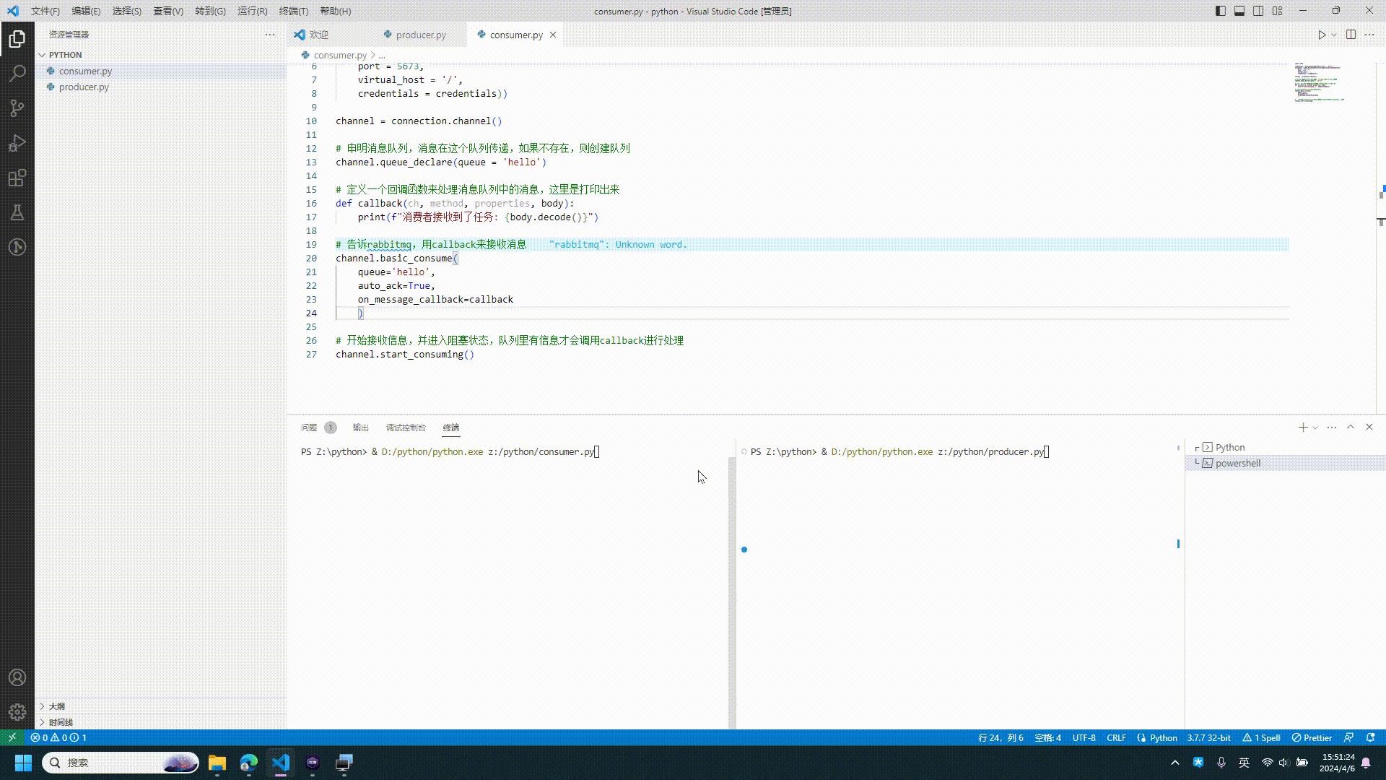This screenshot has width=1386, height=780.
Task: Open the 终端(T) menu
Action: [x=292, y=11]
